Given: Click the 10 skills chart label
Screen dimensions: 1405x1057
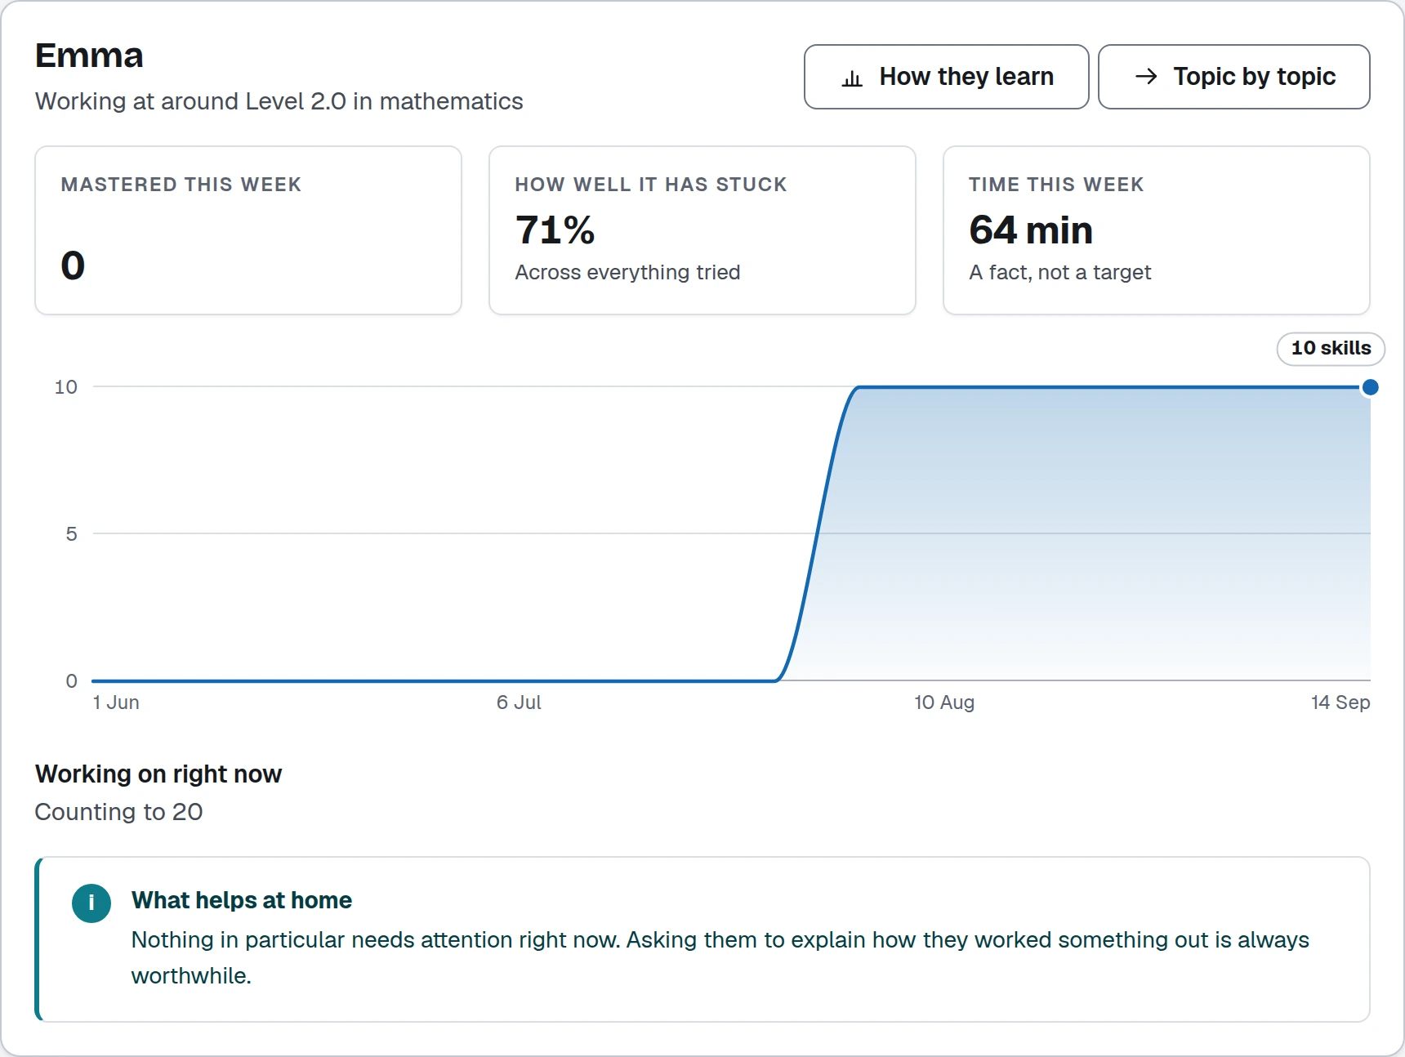Looking at the screenshot, I should point(1331,349).
